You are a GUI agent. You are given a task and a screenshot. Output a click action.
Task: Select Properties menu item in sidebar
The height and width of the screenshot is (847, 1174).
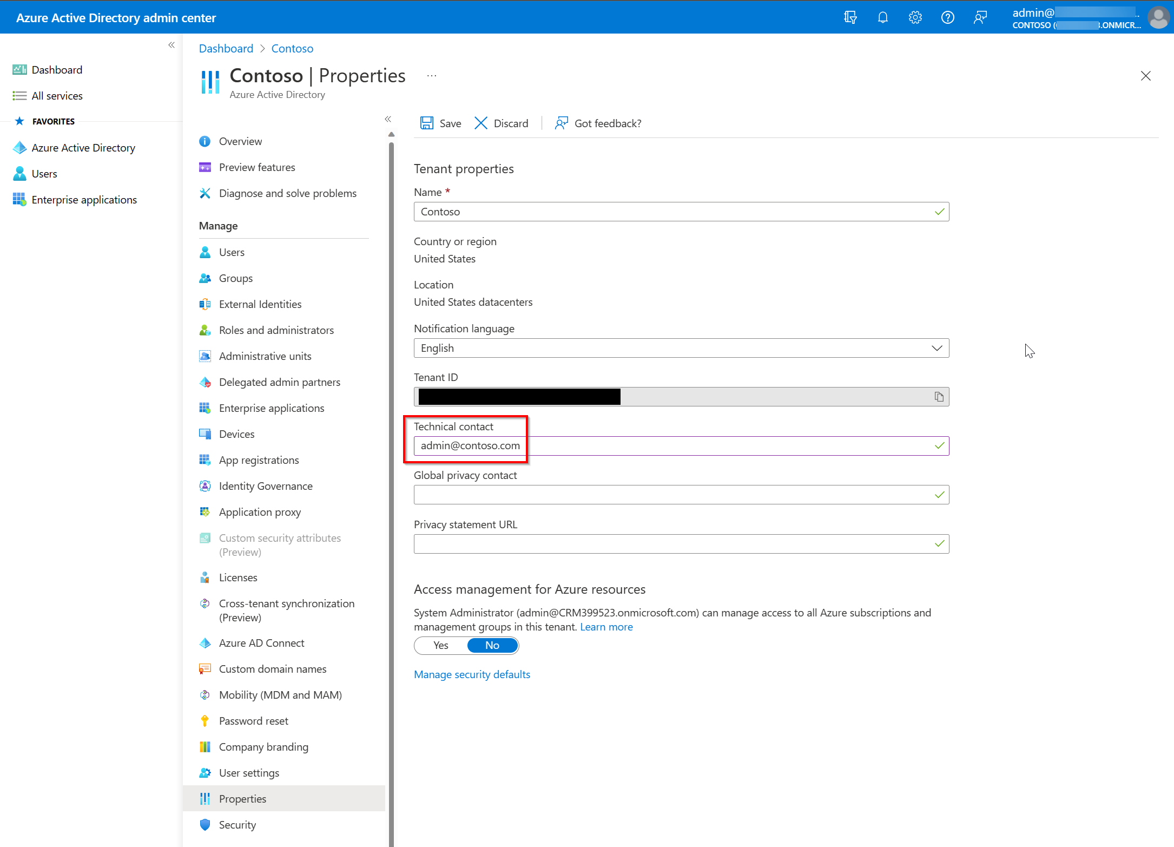(x=242, y=798)
